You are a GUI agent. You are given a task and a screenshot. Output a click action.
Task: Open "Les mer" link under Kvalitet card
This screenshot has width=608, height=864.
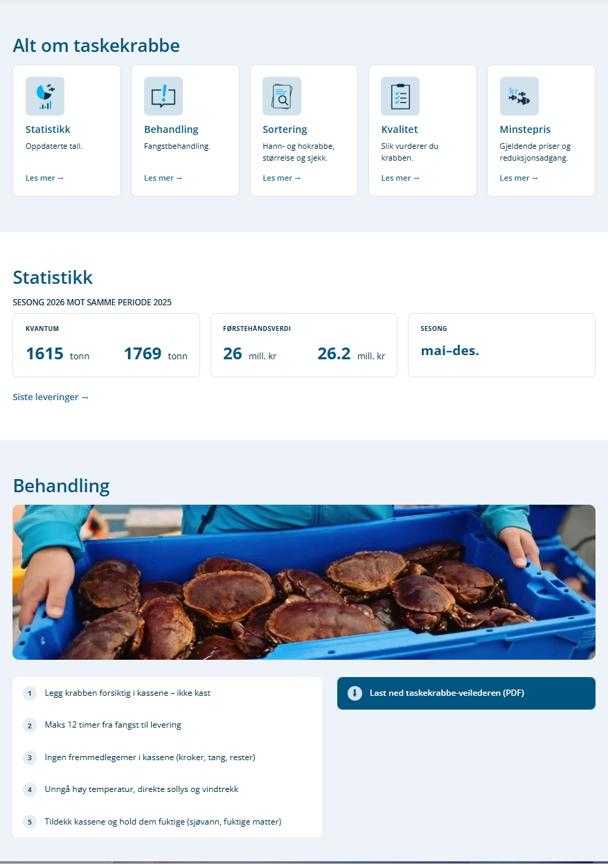tap(400, 178)
